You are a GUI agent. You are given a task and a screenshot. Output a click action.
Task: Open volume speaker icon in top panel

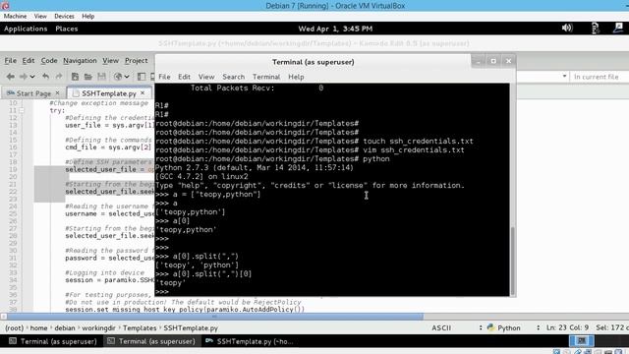[x=567, y=28]
